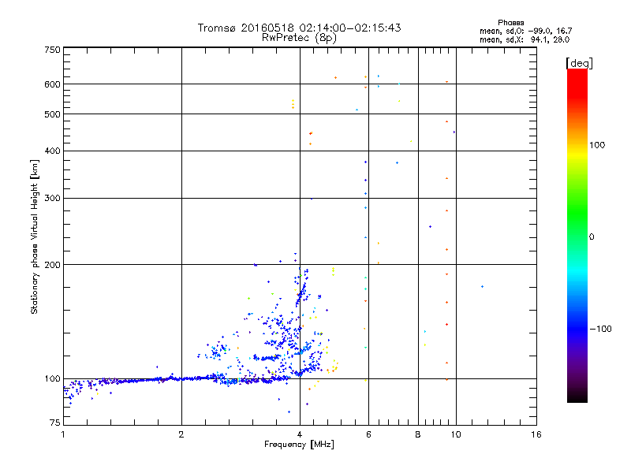This screenshot has height=473, width=631.
Task: Click the 'RwPretec (8p)' subtitle
Action: [300, 38]
